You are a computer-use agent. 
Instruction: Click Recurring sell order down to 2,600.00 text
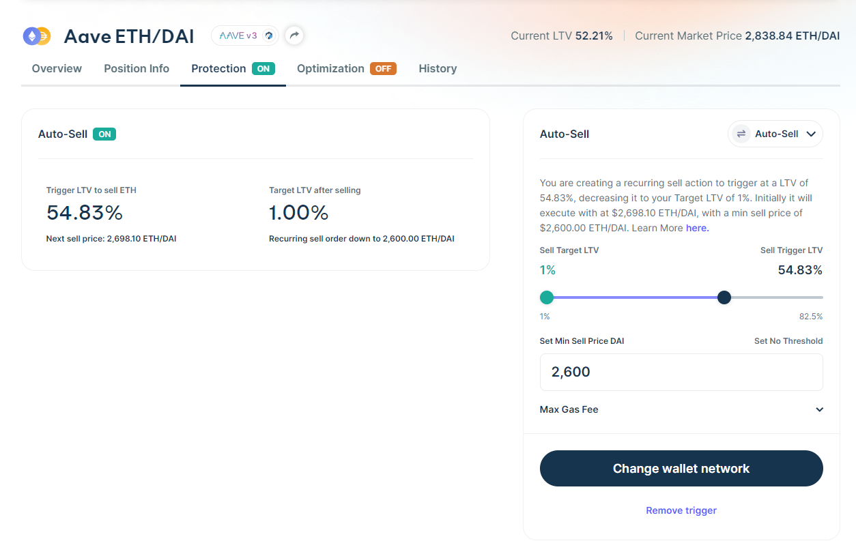tap(362, 239)
